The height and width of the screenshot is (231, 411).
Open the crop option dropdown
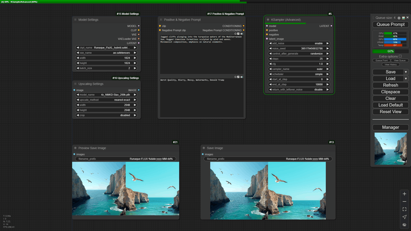[106, 115]
